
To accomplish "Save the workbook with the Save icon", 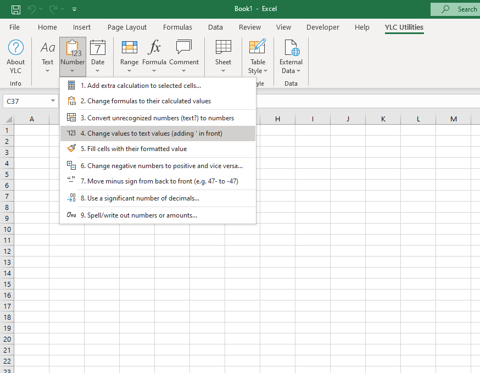I will [16, 9].
